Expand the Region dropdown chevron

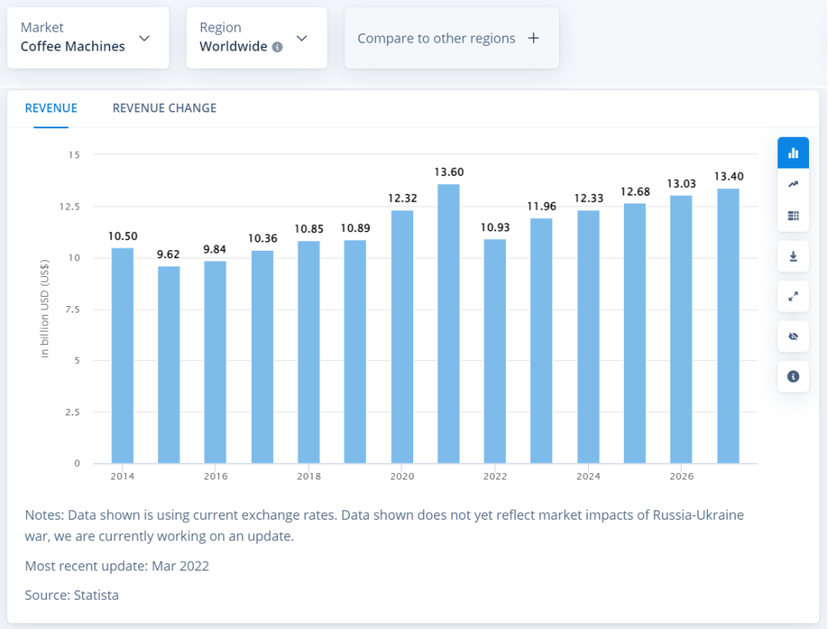pyautogui.click(x=302, y=38)
